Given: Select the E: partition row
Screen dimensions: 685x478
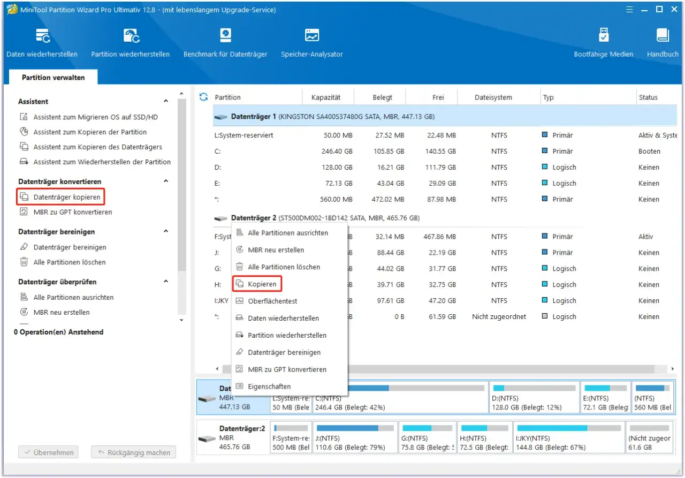Looking at the screenshot, I should coord(444,183).
